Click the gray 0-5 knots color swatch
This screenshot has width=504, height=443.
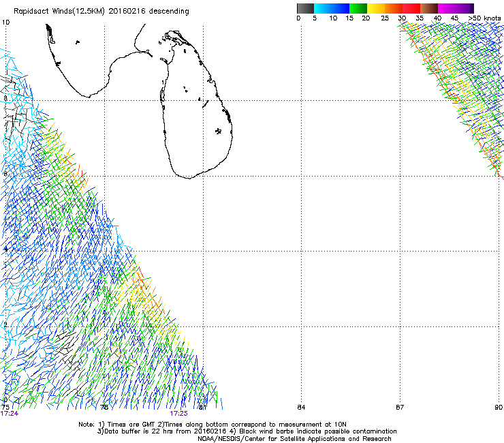(305, 8)
